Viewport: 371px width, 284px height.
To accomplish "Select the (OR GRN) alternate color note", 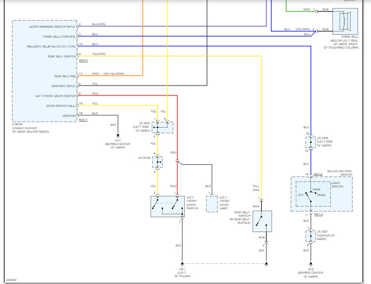I will pos(303,29).
